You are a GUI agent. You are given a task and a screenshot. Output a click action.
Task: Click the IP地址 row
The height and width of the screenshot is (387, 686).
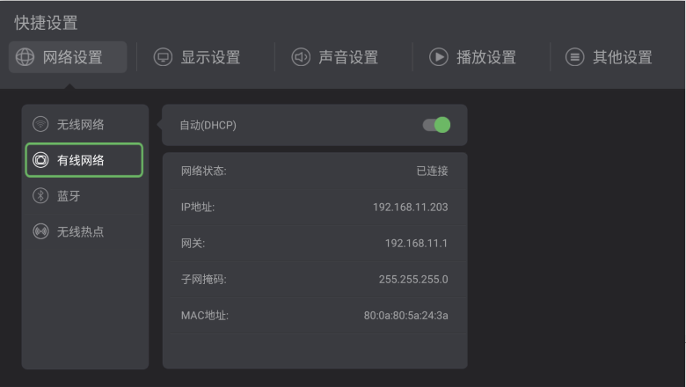point(314,207)
